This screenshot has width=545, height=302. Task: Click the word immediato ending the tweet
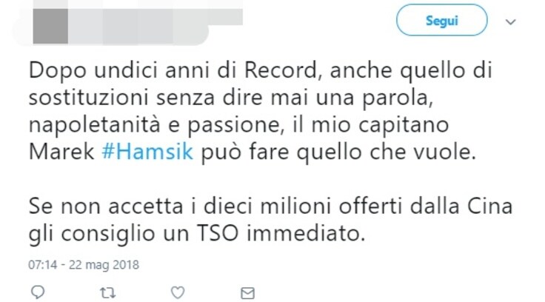tap(306, 233)
